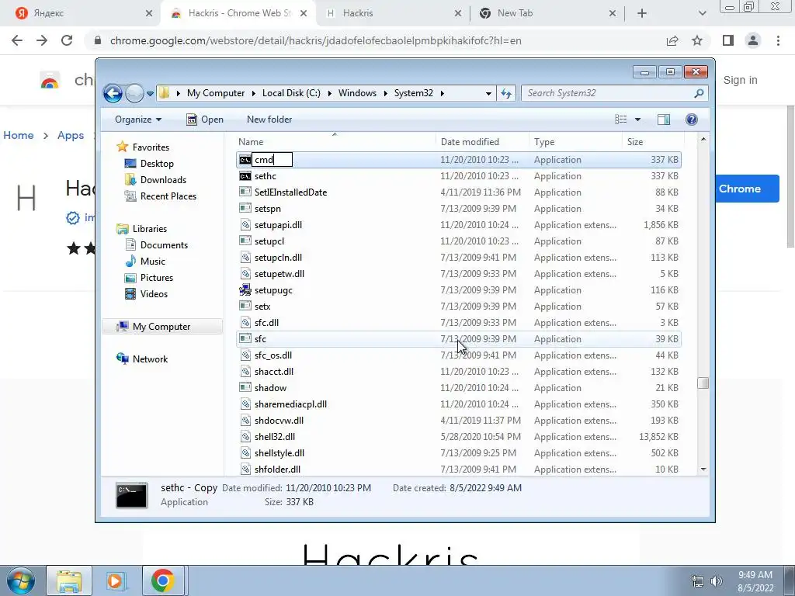Open the Pictures library

click(157, 278)
